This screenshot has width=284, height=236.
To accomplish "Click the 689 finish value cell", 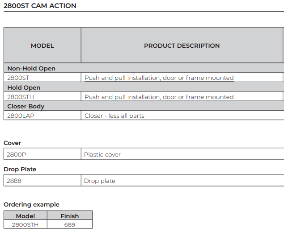I will pyautogui.click(x=70, y=224).
